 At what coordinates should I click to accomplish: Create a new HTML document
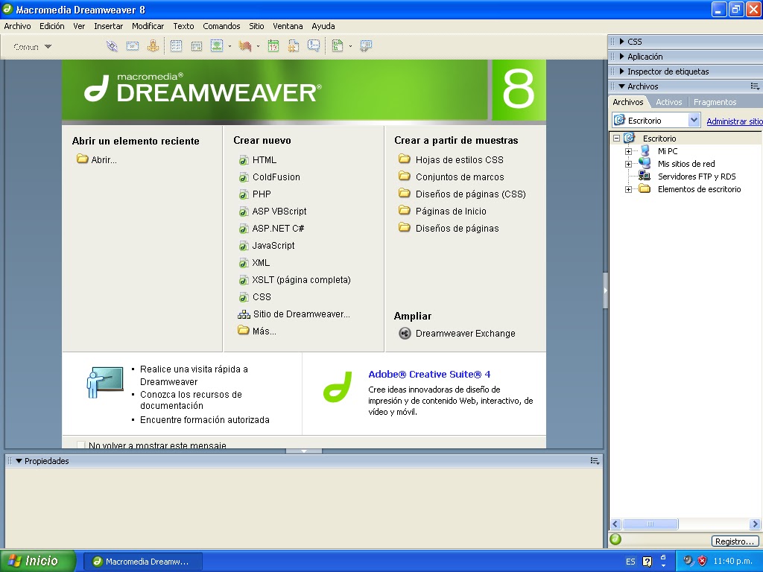[x=258, y=160]
